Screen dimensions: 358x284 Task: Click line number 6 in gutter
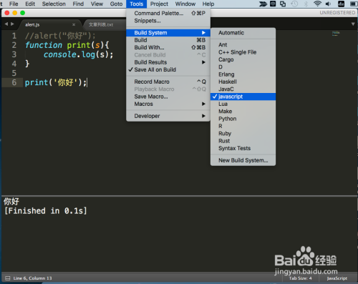14,82
